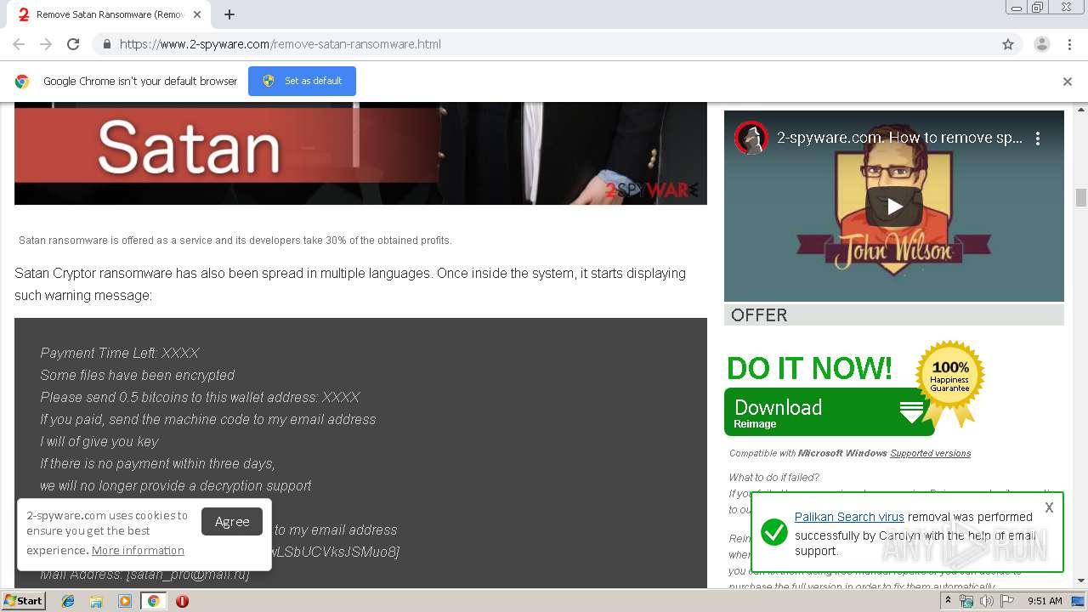
Task: Open More information about cookies
Action: (138, 550)
